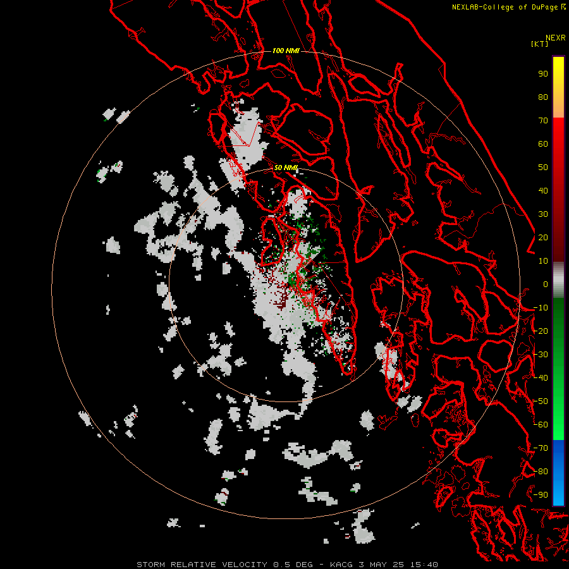Image resolution: width=569 pixels, height=569 pixels.
Task: Click the NEXR label above color scale
Action: (555, 38)
